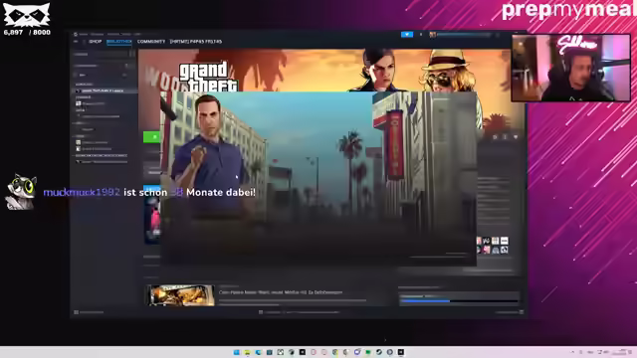Open game settings gear icon on GTA page
The image size is (637, 358).
495,137
